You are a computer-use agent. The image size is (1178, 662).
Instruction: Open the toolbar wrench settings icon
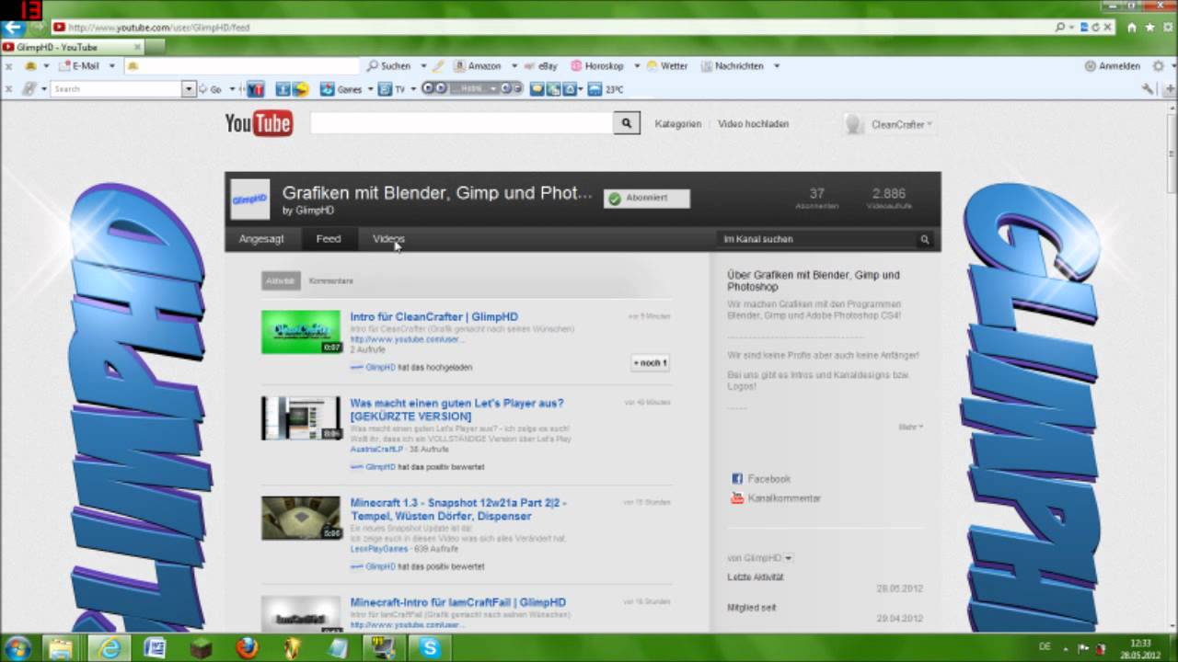(1147, 89)
